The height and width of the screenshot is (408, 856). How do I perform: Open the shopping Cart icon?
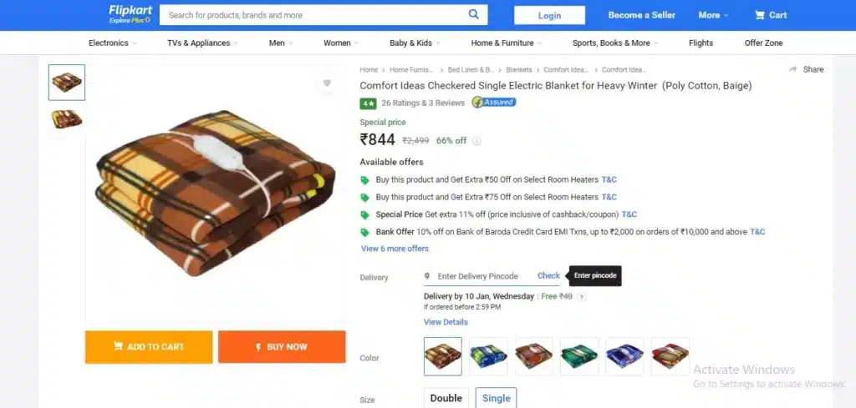[x=759, y=15]
